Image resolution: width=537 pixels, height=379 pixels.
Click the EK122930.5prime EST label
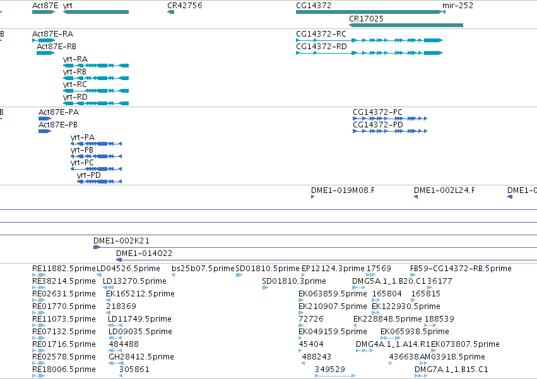[406, 306]
